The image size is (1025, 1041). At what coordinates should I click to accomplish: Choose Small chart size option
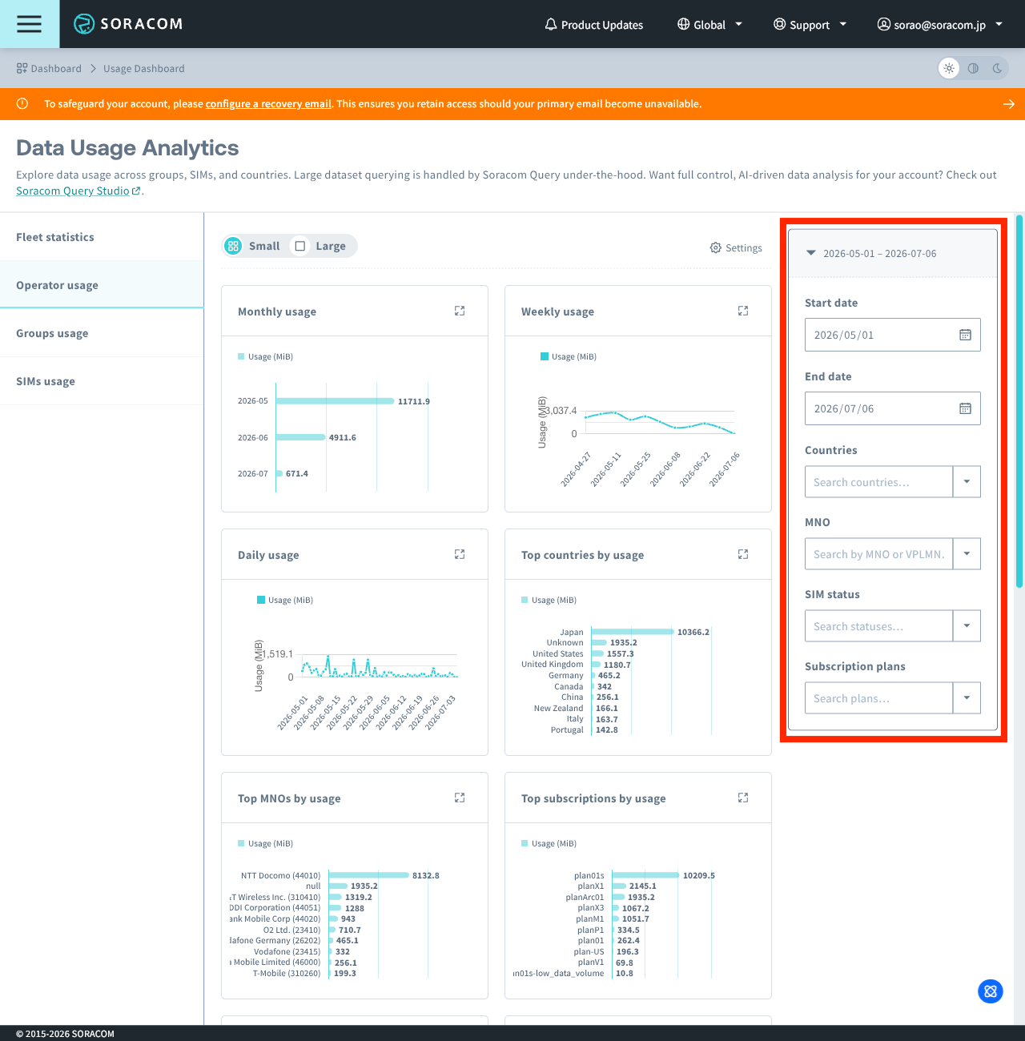tap(253, 246)
